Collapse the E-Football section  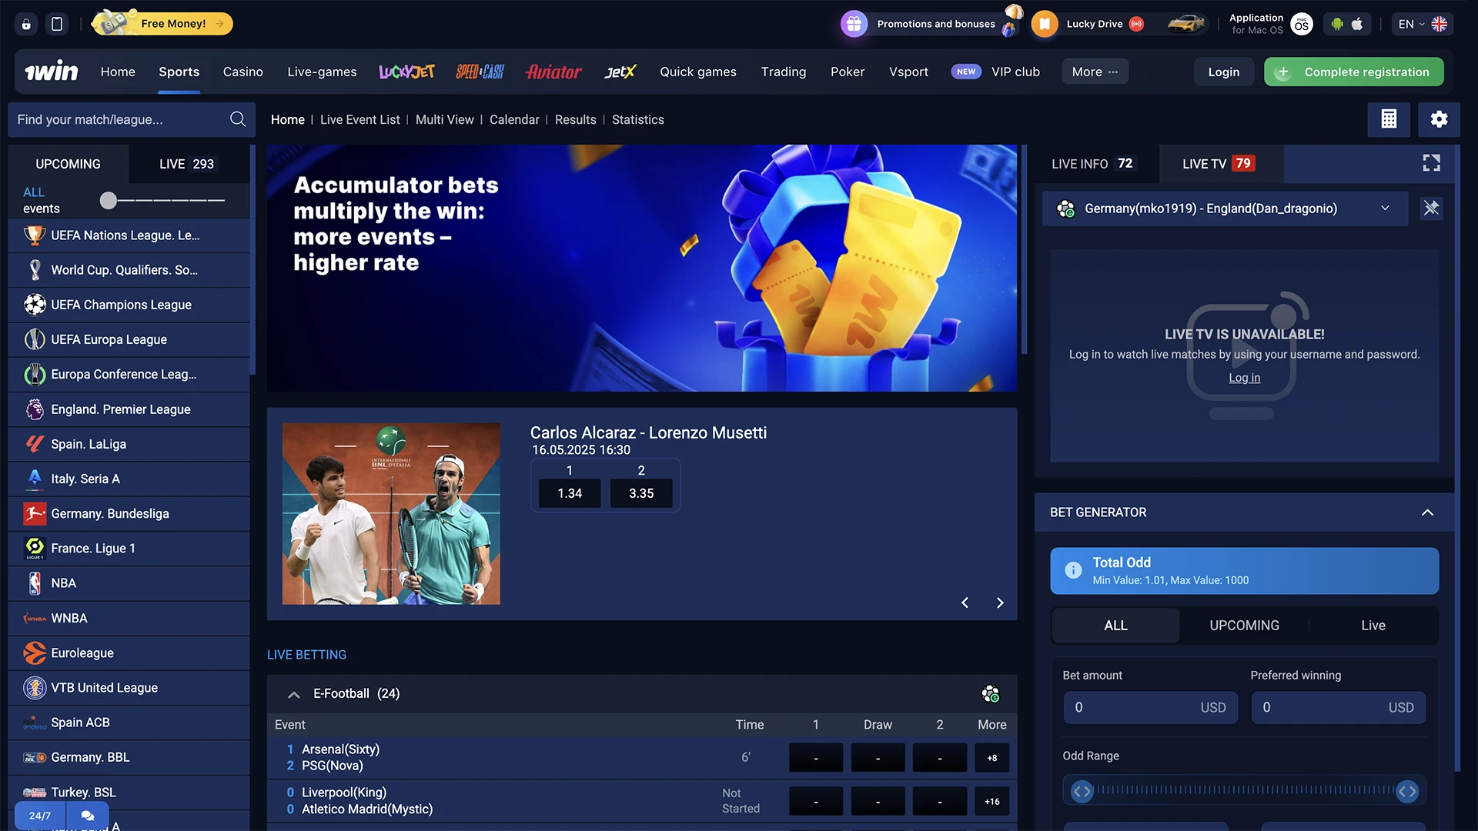[293, 694]
